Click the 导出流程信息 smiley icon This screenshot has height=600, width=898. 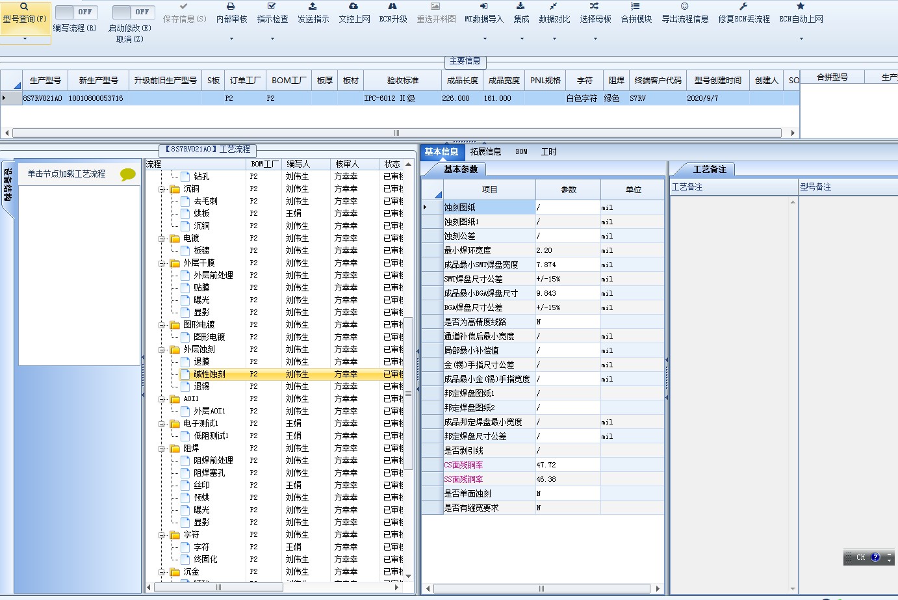pyautogui.click(x=684, y=7)
